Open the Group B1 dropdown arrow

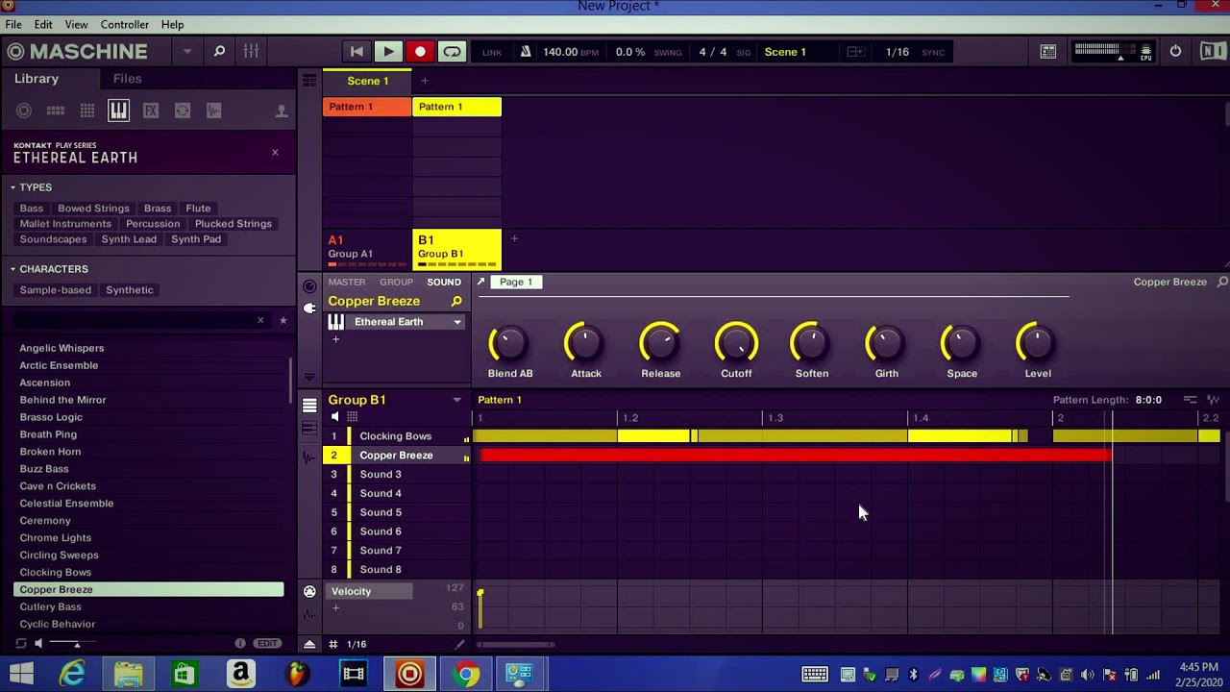456,401
